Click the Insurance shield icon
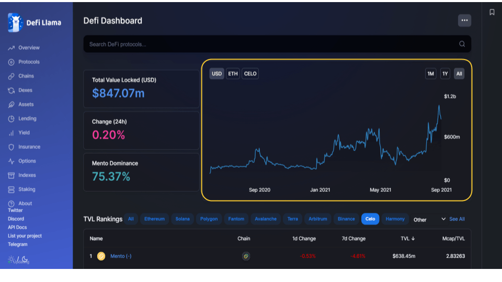The height and width of the screenshot is (282, 502). pos(11,147)
